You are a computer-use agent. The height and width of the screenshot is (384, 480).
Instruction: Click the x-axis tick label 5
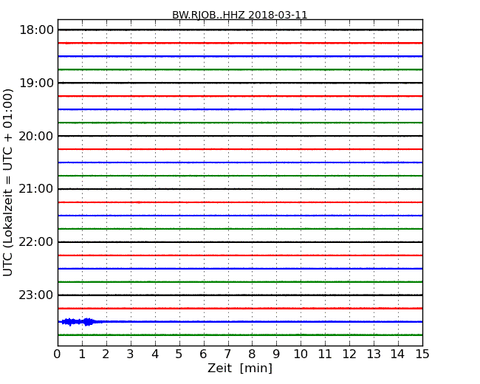coord(179,354)
